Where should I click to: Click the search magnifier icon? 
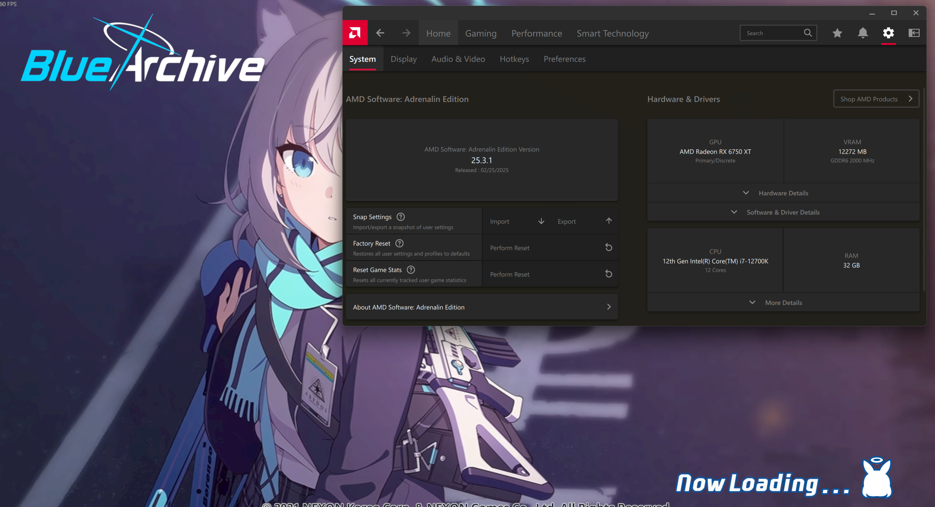pyautogui.click(x=808, y=33)
